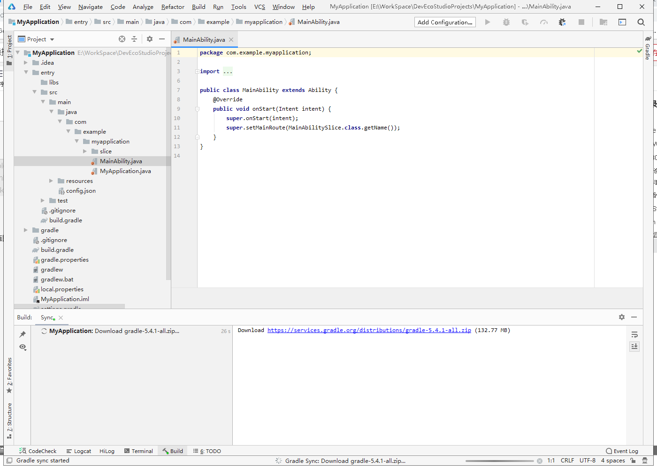Open the MainAbility.java file in the tree
This screenshot has width=657, height=469.
click(x=121, y=161)
